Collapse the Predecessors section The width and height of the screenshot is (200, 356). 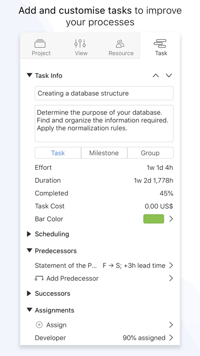point(30,251)
